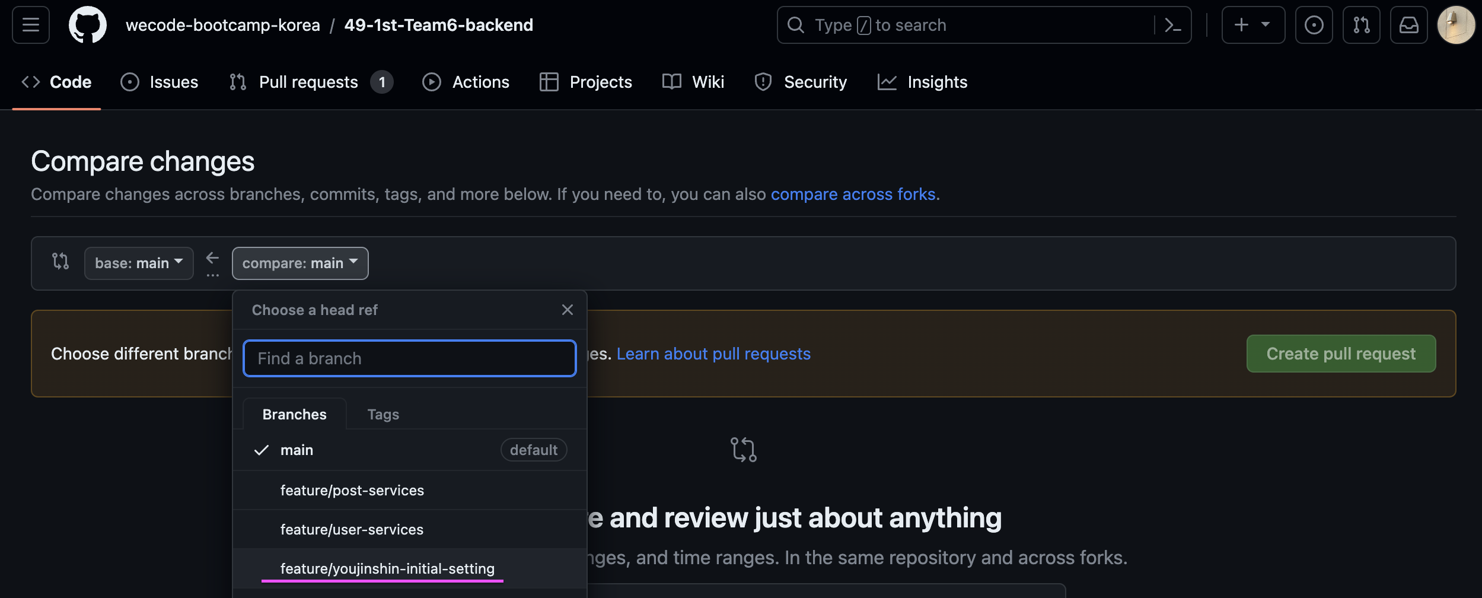1482x598 pixels.
Task: Expand the 'base: main' dropdown
Action: (139, 263)
